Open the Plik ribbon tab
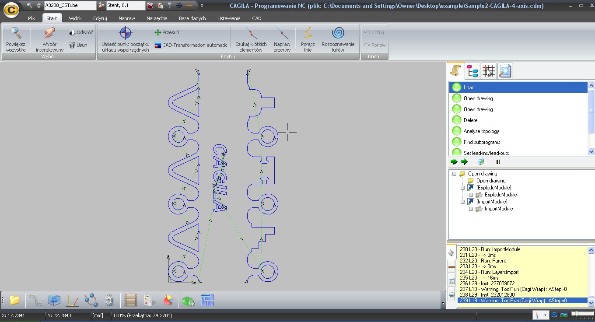This screenshot has height=322, width=595. pos(31,18)
